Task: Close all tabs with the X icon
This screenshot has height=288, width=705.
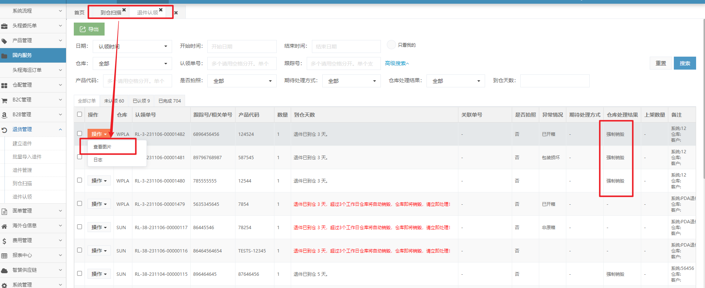Action: pos(176,13)
